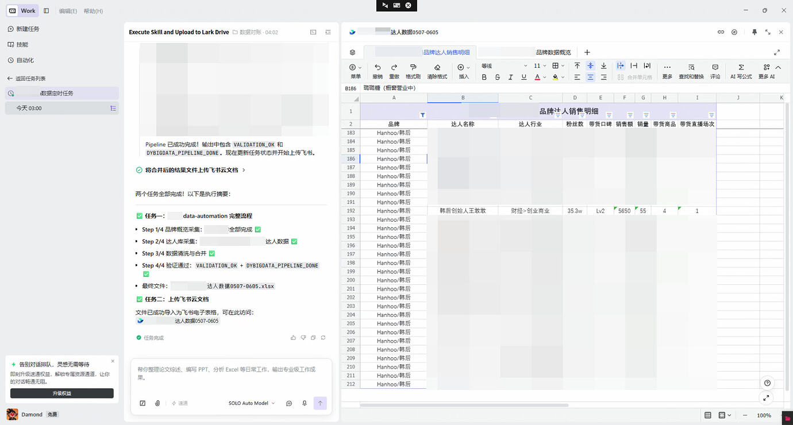This screenshot has width=793, height=425.
Task: Start voice input with microphone icon
Action: 305,403
